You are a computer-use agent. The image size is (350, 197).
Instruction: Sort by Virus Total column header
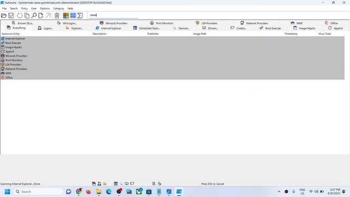[324, 34]
